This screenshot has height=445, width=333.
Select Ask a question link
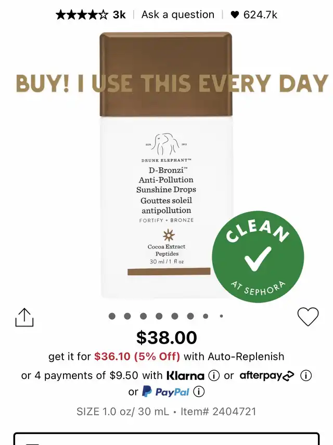pyautogui.click(x=178, y=15)
